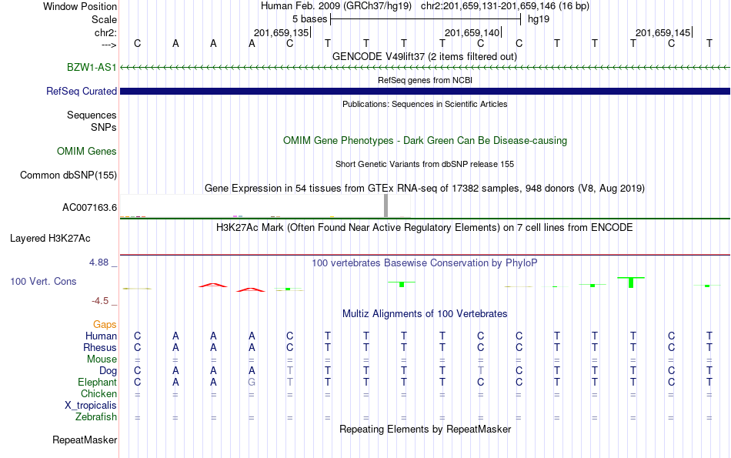Click the Scale label
This screenshot has width=731, height=458.
[104, 19]
